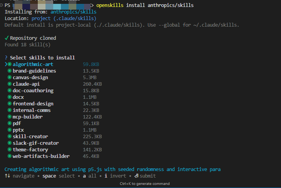The image size is (281, 188).
Task: Click the Default install is project-local notice
Action: click(122, 25)
